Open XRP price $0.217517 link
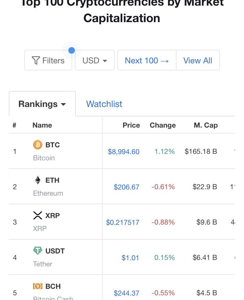Image resolution: width=244 pixels, height=300 pixels. pyautogui.click(x=123, y=222)
